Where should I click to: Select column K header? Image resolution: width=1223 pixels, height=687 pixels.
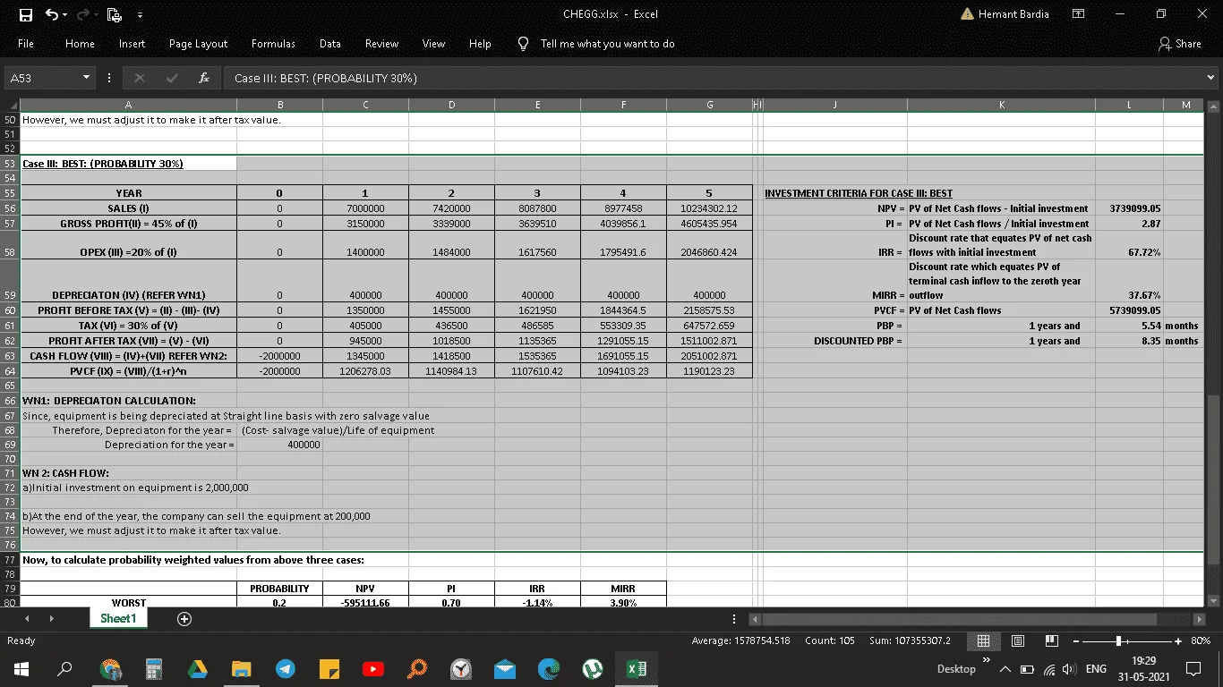(1001, 105)
